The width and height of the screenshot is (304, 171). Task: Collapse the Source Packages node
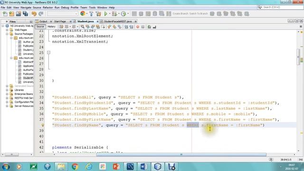(7, 34)
